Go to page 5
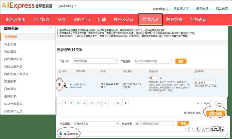 pyautogui.click(x=92, y=103)
